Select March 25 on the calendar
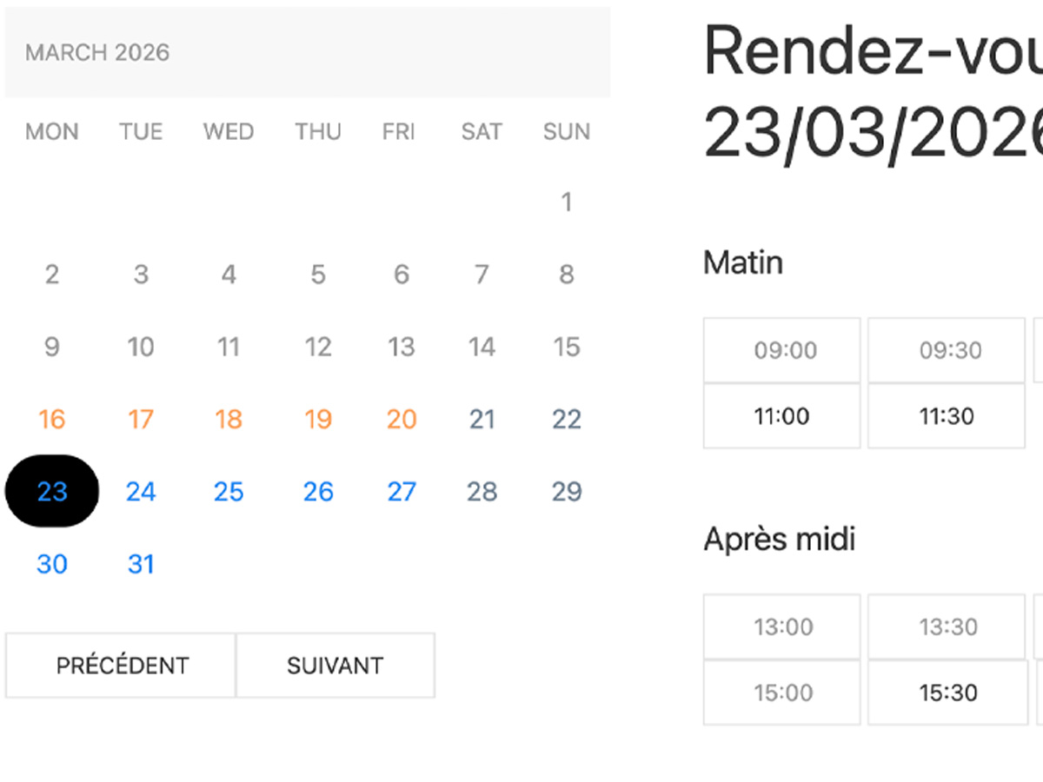Image resolution: width=1043 pixels, height=782 pixels. tap(228, 492)
